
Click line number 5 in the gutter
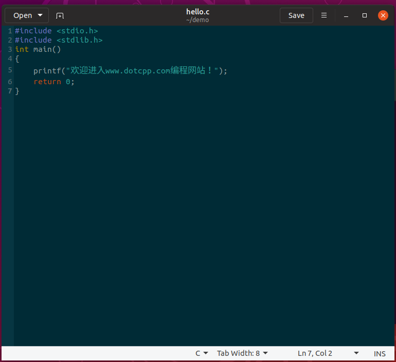pos(10,70)
